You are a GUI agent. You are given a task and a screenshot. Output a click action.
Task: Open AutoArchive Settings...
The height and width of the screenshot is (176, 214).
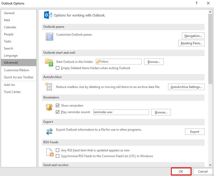click(186, 87)
